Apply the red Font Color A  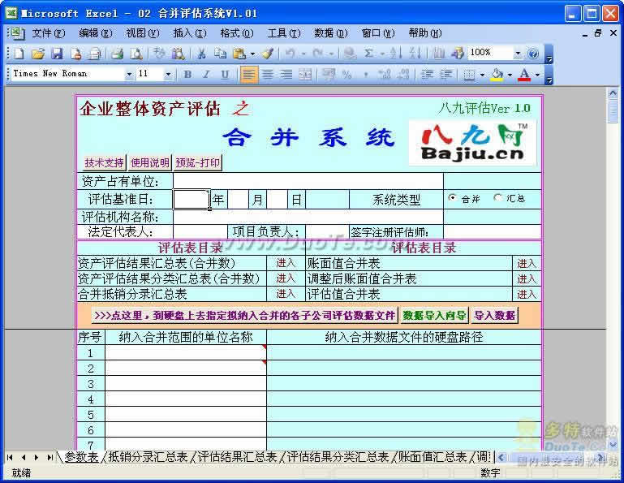pyautogui.click(x=524, y=75)
